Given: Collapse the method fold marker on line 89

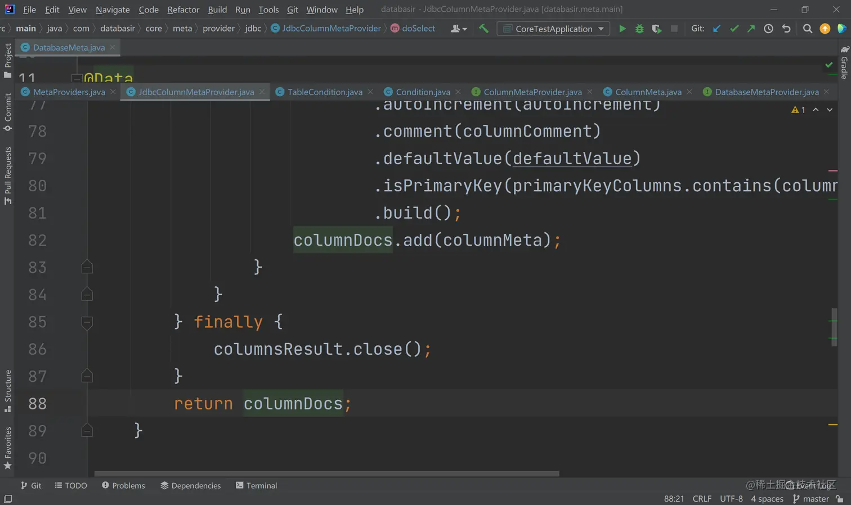Looking at the screenshot, I should click(x=87, y=431).
